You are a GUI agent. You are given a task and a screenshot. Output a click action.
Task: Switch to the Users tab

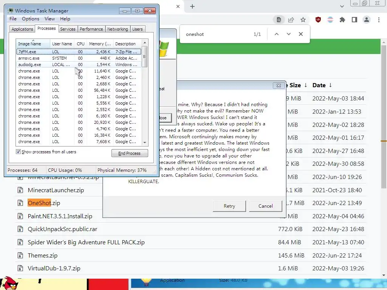click(137, 29)
